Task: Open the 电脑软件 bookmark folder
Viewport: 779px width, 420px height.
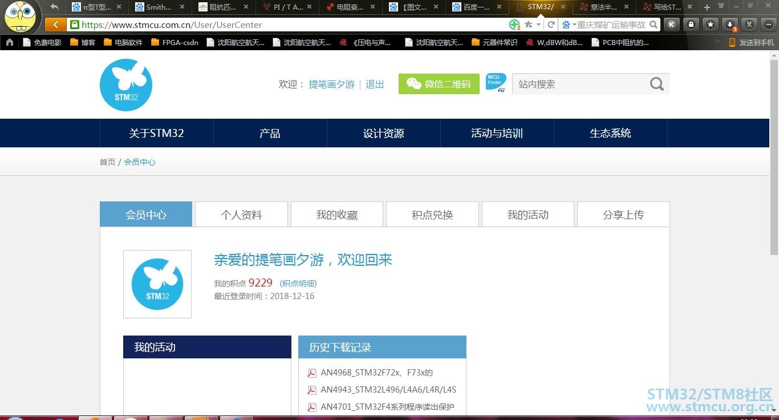Action: [124, 42]
